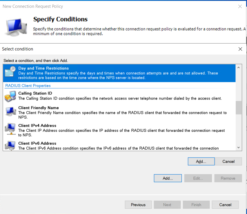This screenshot has width=247, height=214.
Task: Click the 'Select a condition, and then click Add' text
Action: click(36, 61)
